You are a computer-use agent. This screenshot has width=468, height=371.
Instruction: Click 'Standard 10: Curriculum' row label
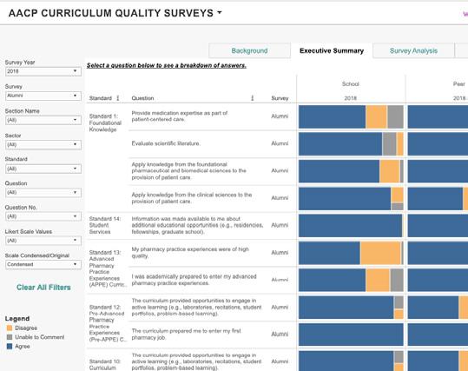pyautogui.click(x=105, y=364)
